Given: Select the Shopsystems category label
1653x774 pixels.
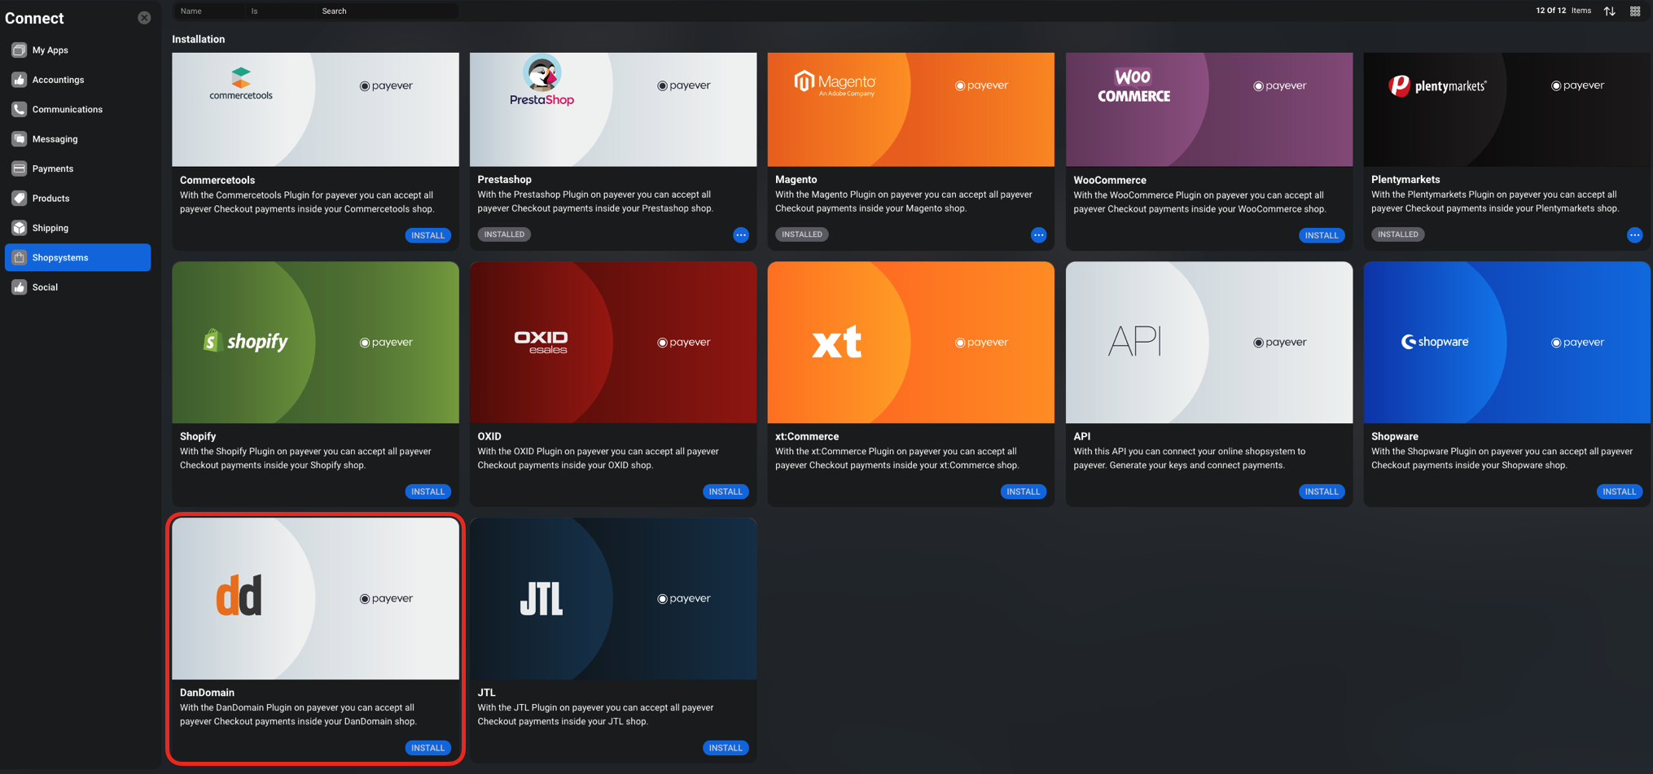Looking at the screenshot, I should [x=59, y=257].
